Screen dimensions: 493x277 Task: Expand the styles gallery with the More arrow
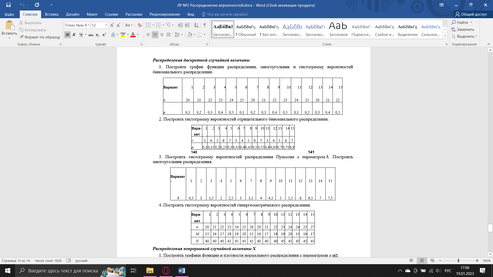click(x=445, y=36)
